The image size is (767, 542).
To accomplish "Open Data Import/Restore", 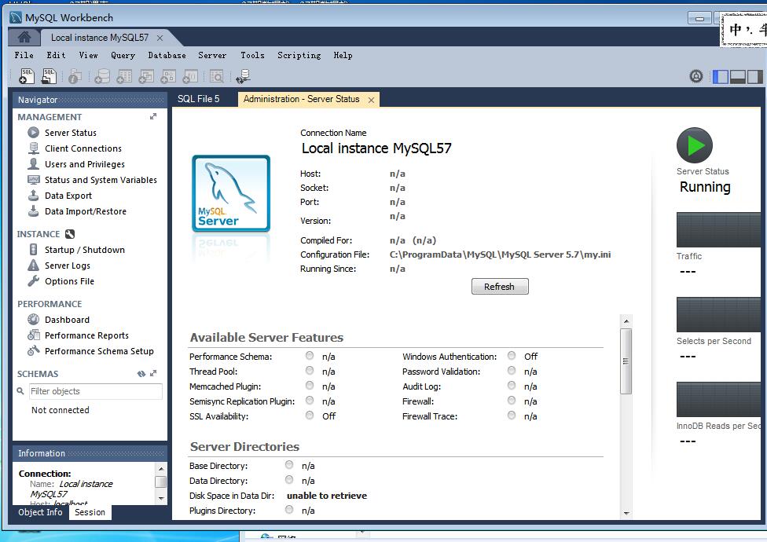I will [x=86, y=211].
